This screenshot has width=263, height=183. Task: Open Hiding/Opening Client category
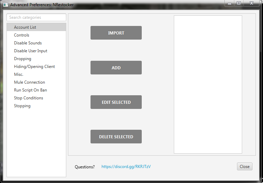(37, 67)
